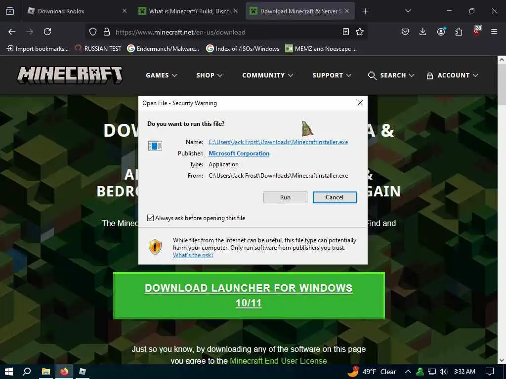Click the green user tray icon
The height and width of the screenshot is (379, 506).
coord(420,372)
